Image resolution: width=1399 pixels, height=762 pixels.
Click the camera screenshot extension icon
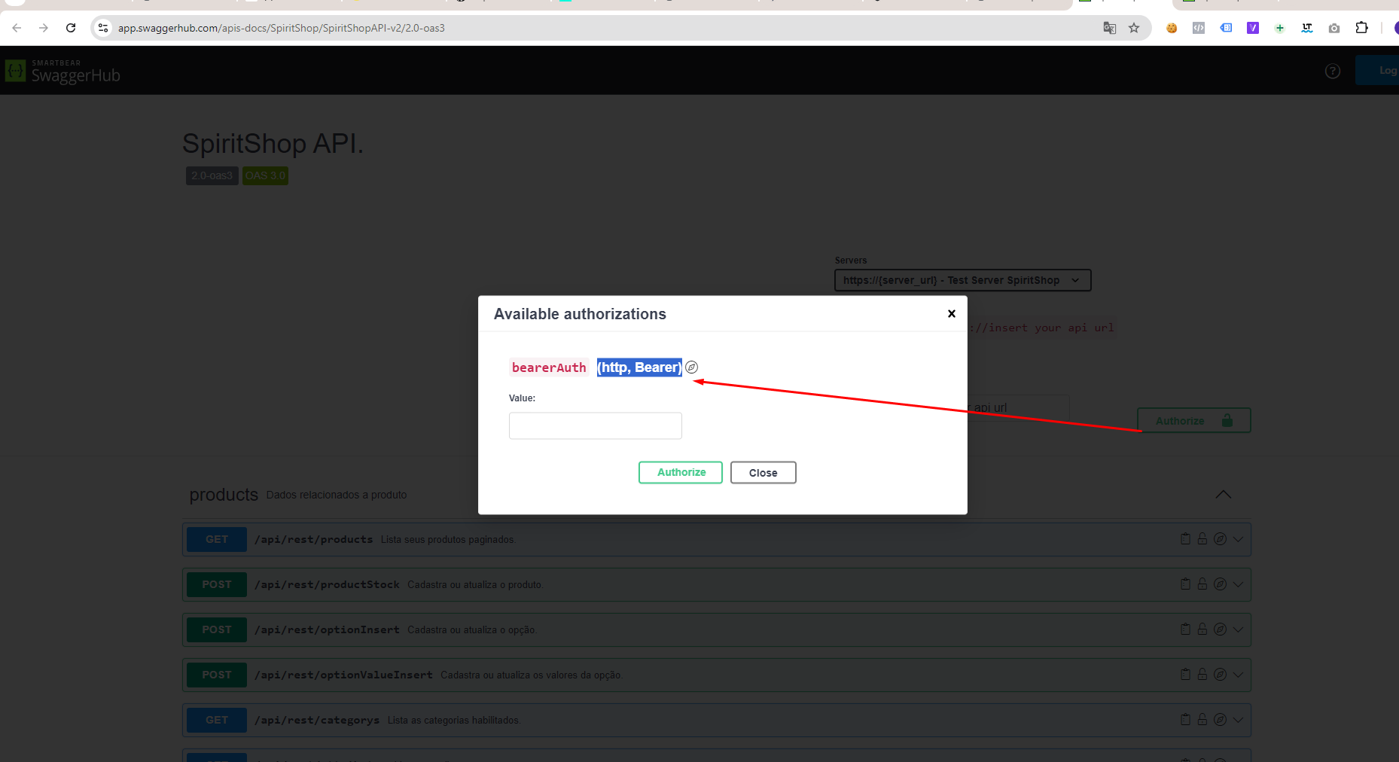1334,28
